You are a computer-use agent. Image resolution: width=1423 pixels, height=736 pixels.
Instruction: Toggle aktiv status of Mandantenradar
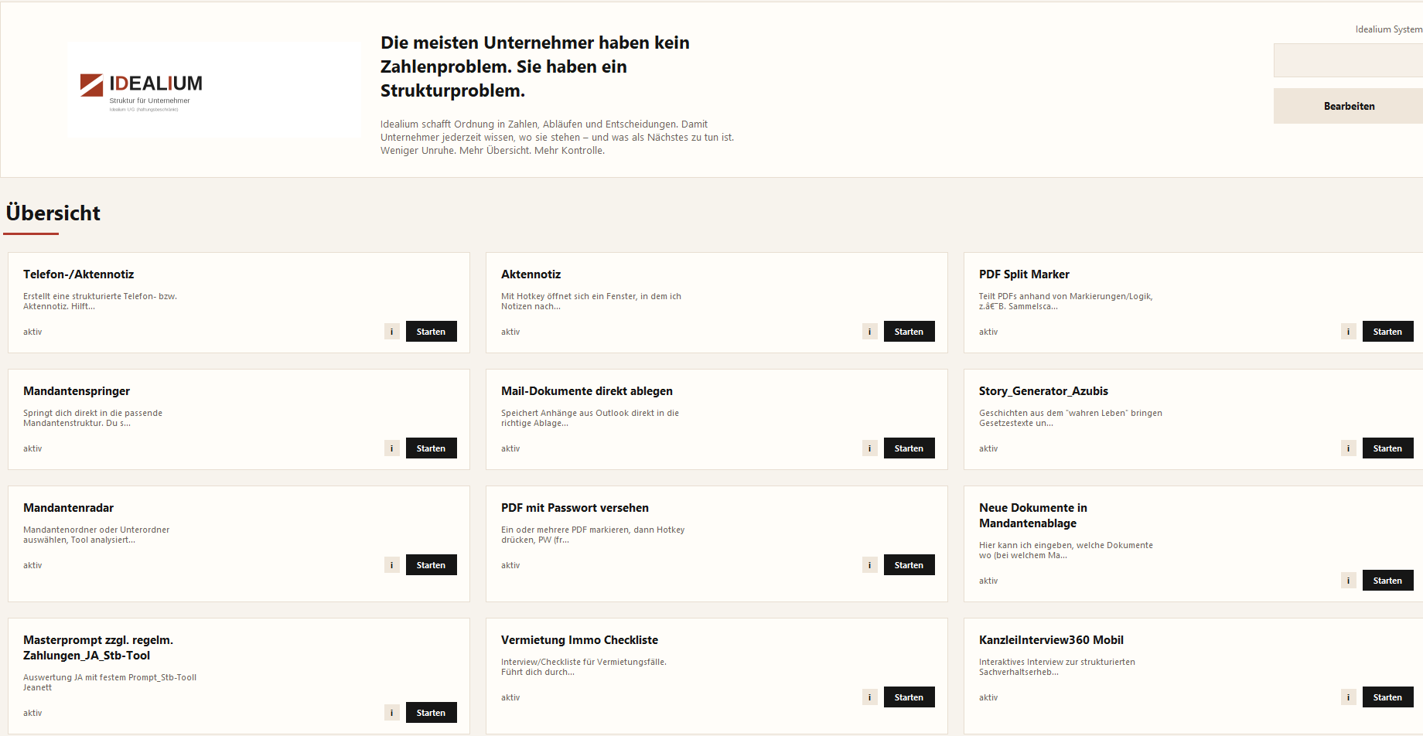[32, 564]
